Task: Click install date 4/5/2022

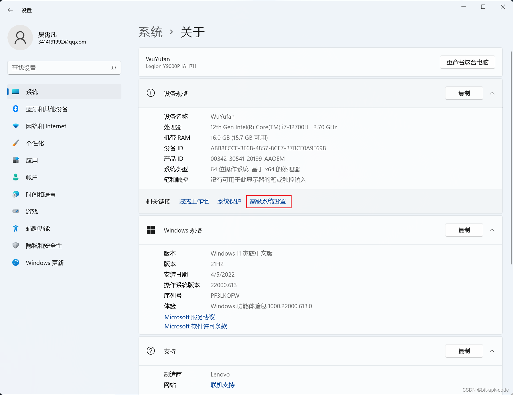Action: pos(223,274)
